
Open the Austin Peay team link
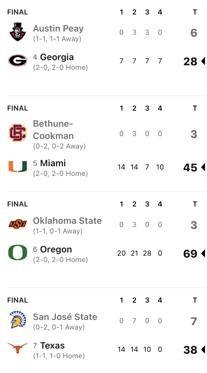tap(58, 29)
